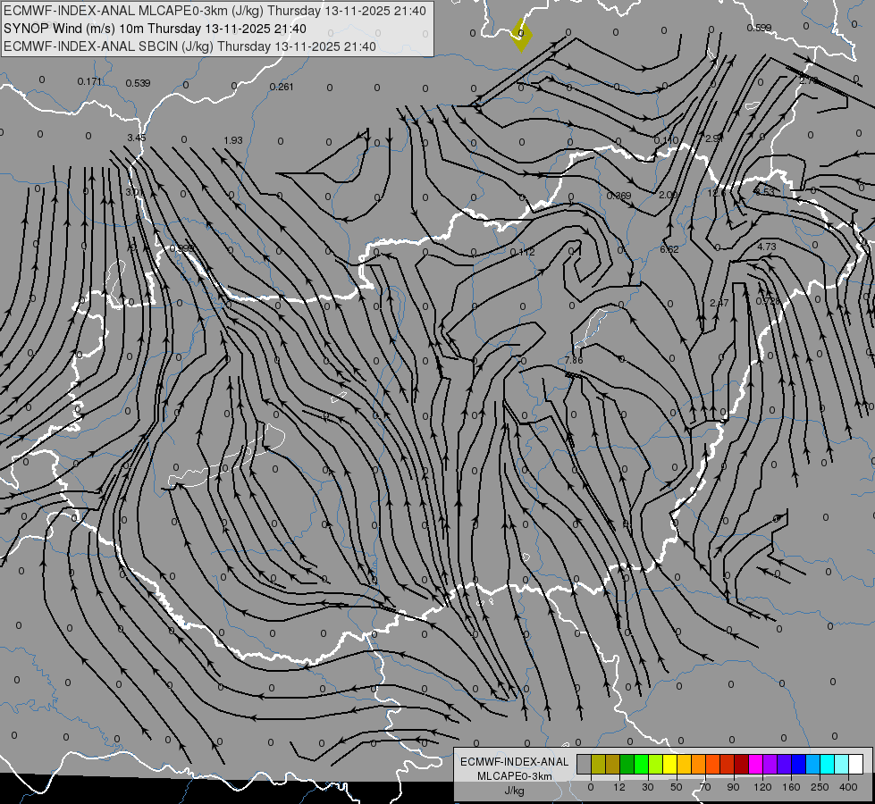Click the SYNOP Wind 10m title line

coord(155,29)
